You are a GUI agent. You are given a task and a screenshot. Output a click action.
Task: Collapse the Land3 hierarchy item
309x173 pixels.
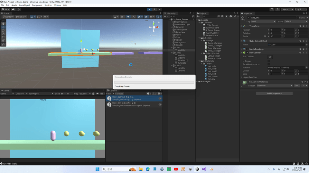[171, 53]
